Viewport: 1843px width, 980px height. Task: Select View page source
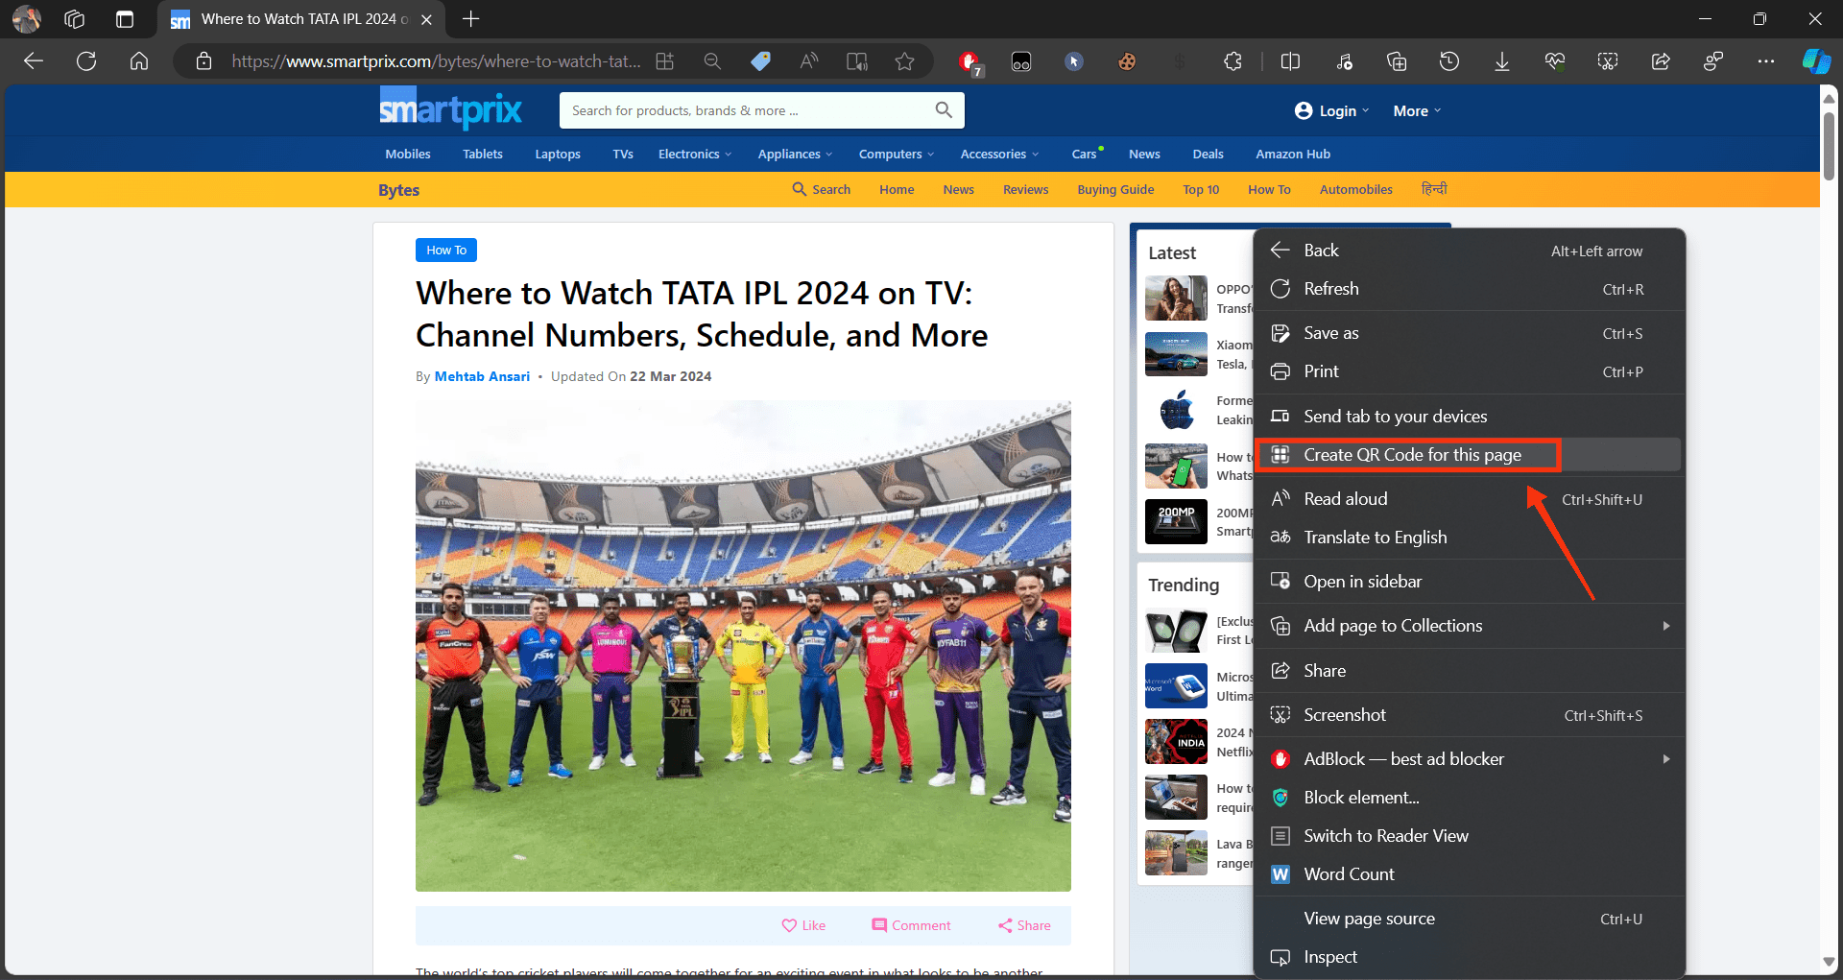1469,919
